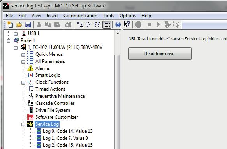Click the tree panel scroll-up arrow
The image size is (227, 149).
click(x=118, y=33)
